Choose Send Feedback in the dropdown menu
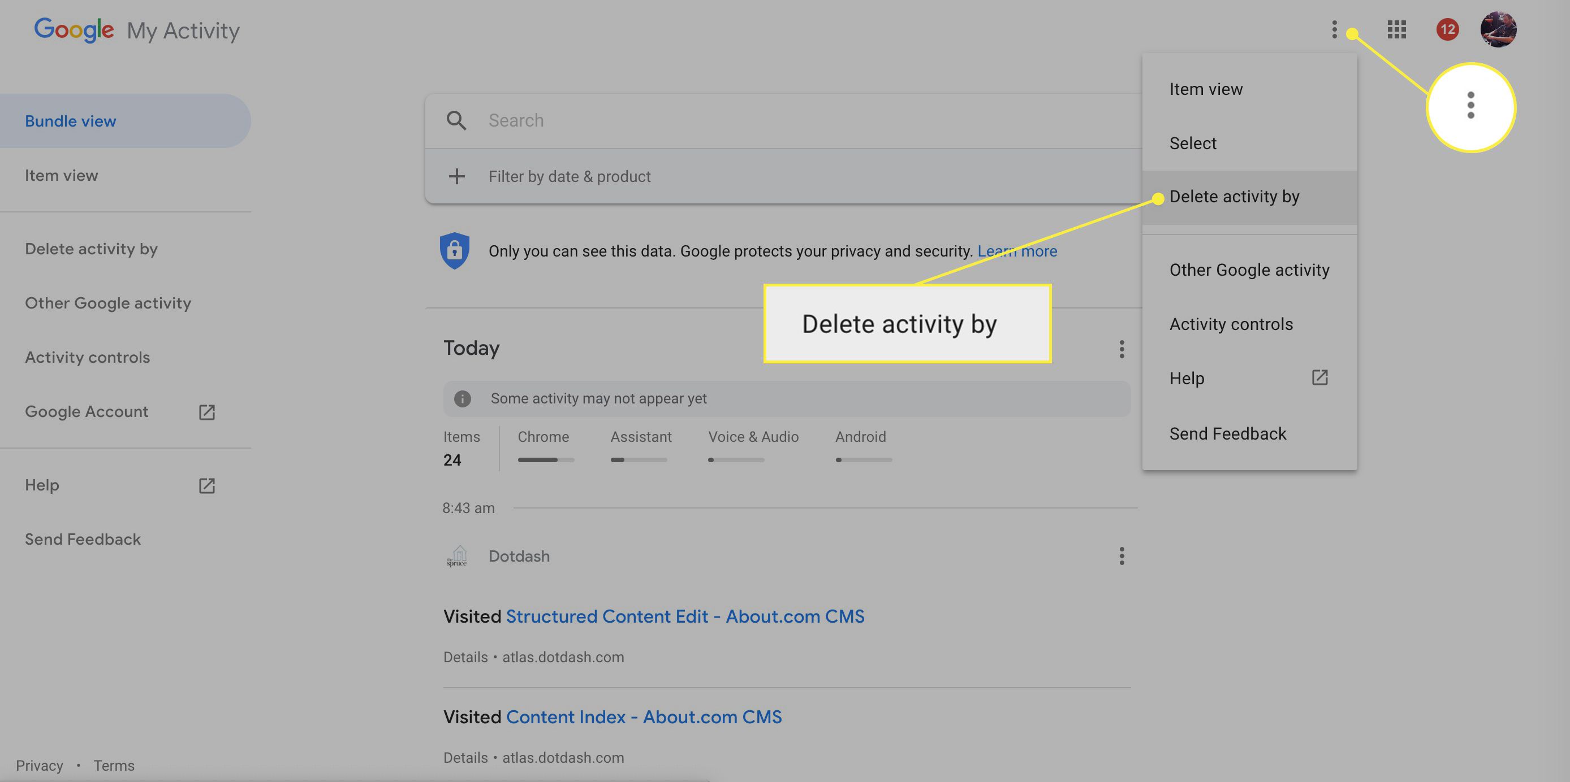 pyautogui.click(x=1249, y=433)
